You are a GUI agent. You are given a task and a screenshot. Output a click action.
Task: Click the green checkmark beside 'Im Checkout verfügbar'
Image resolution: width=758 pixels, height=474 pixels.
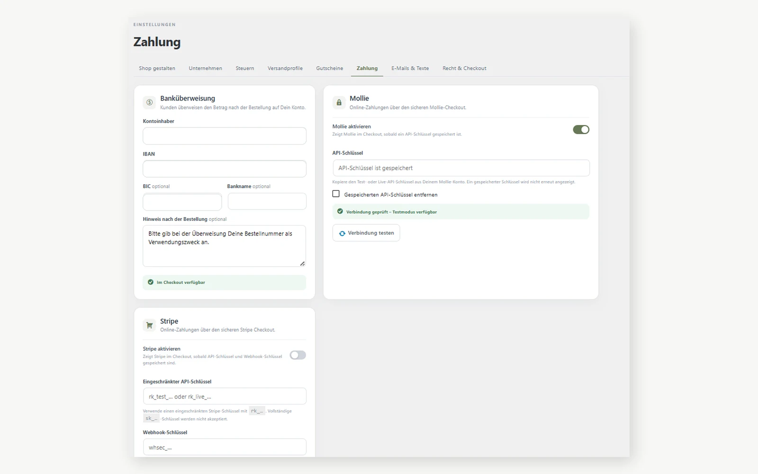click(151, 282)
